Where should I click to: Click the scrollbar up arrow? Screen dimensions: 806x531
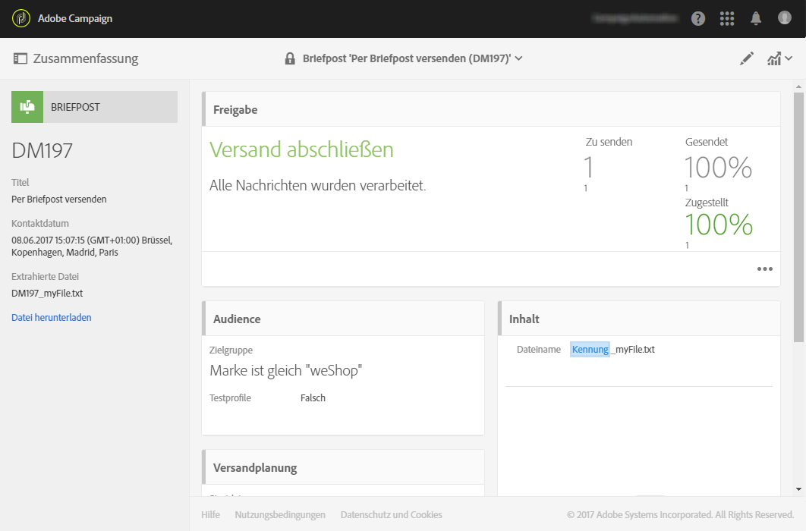(798, 86)
